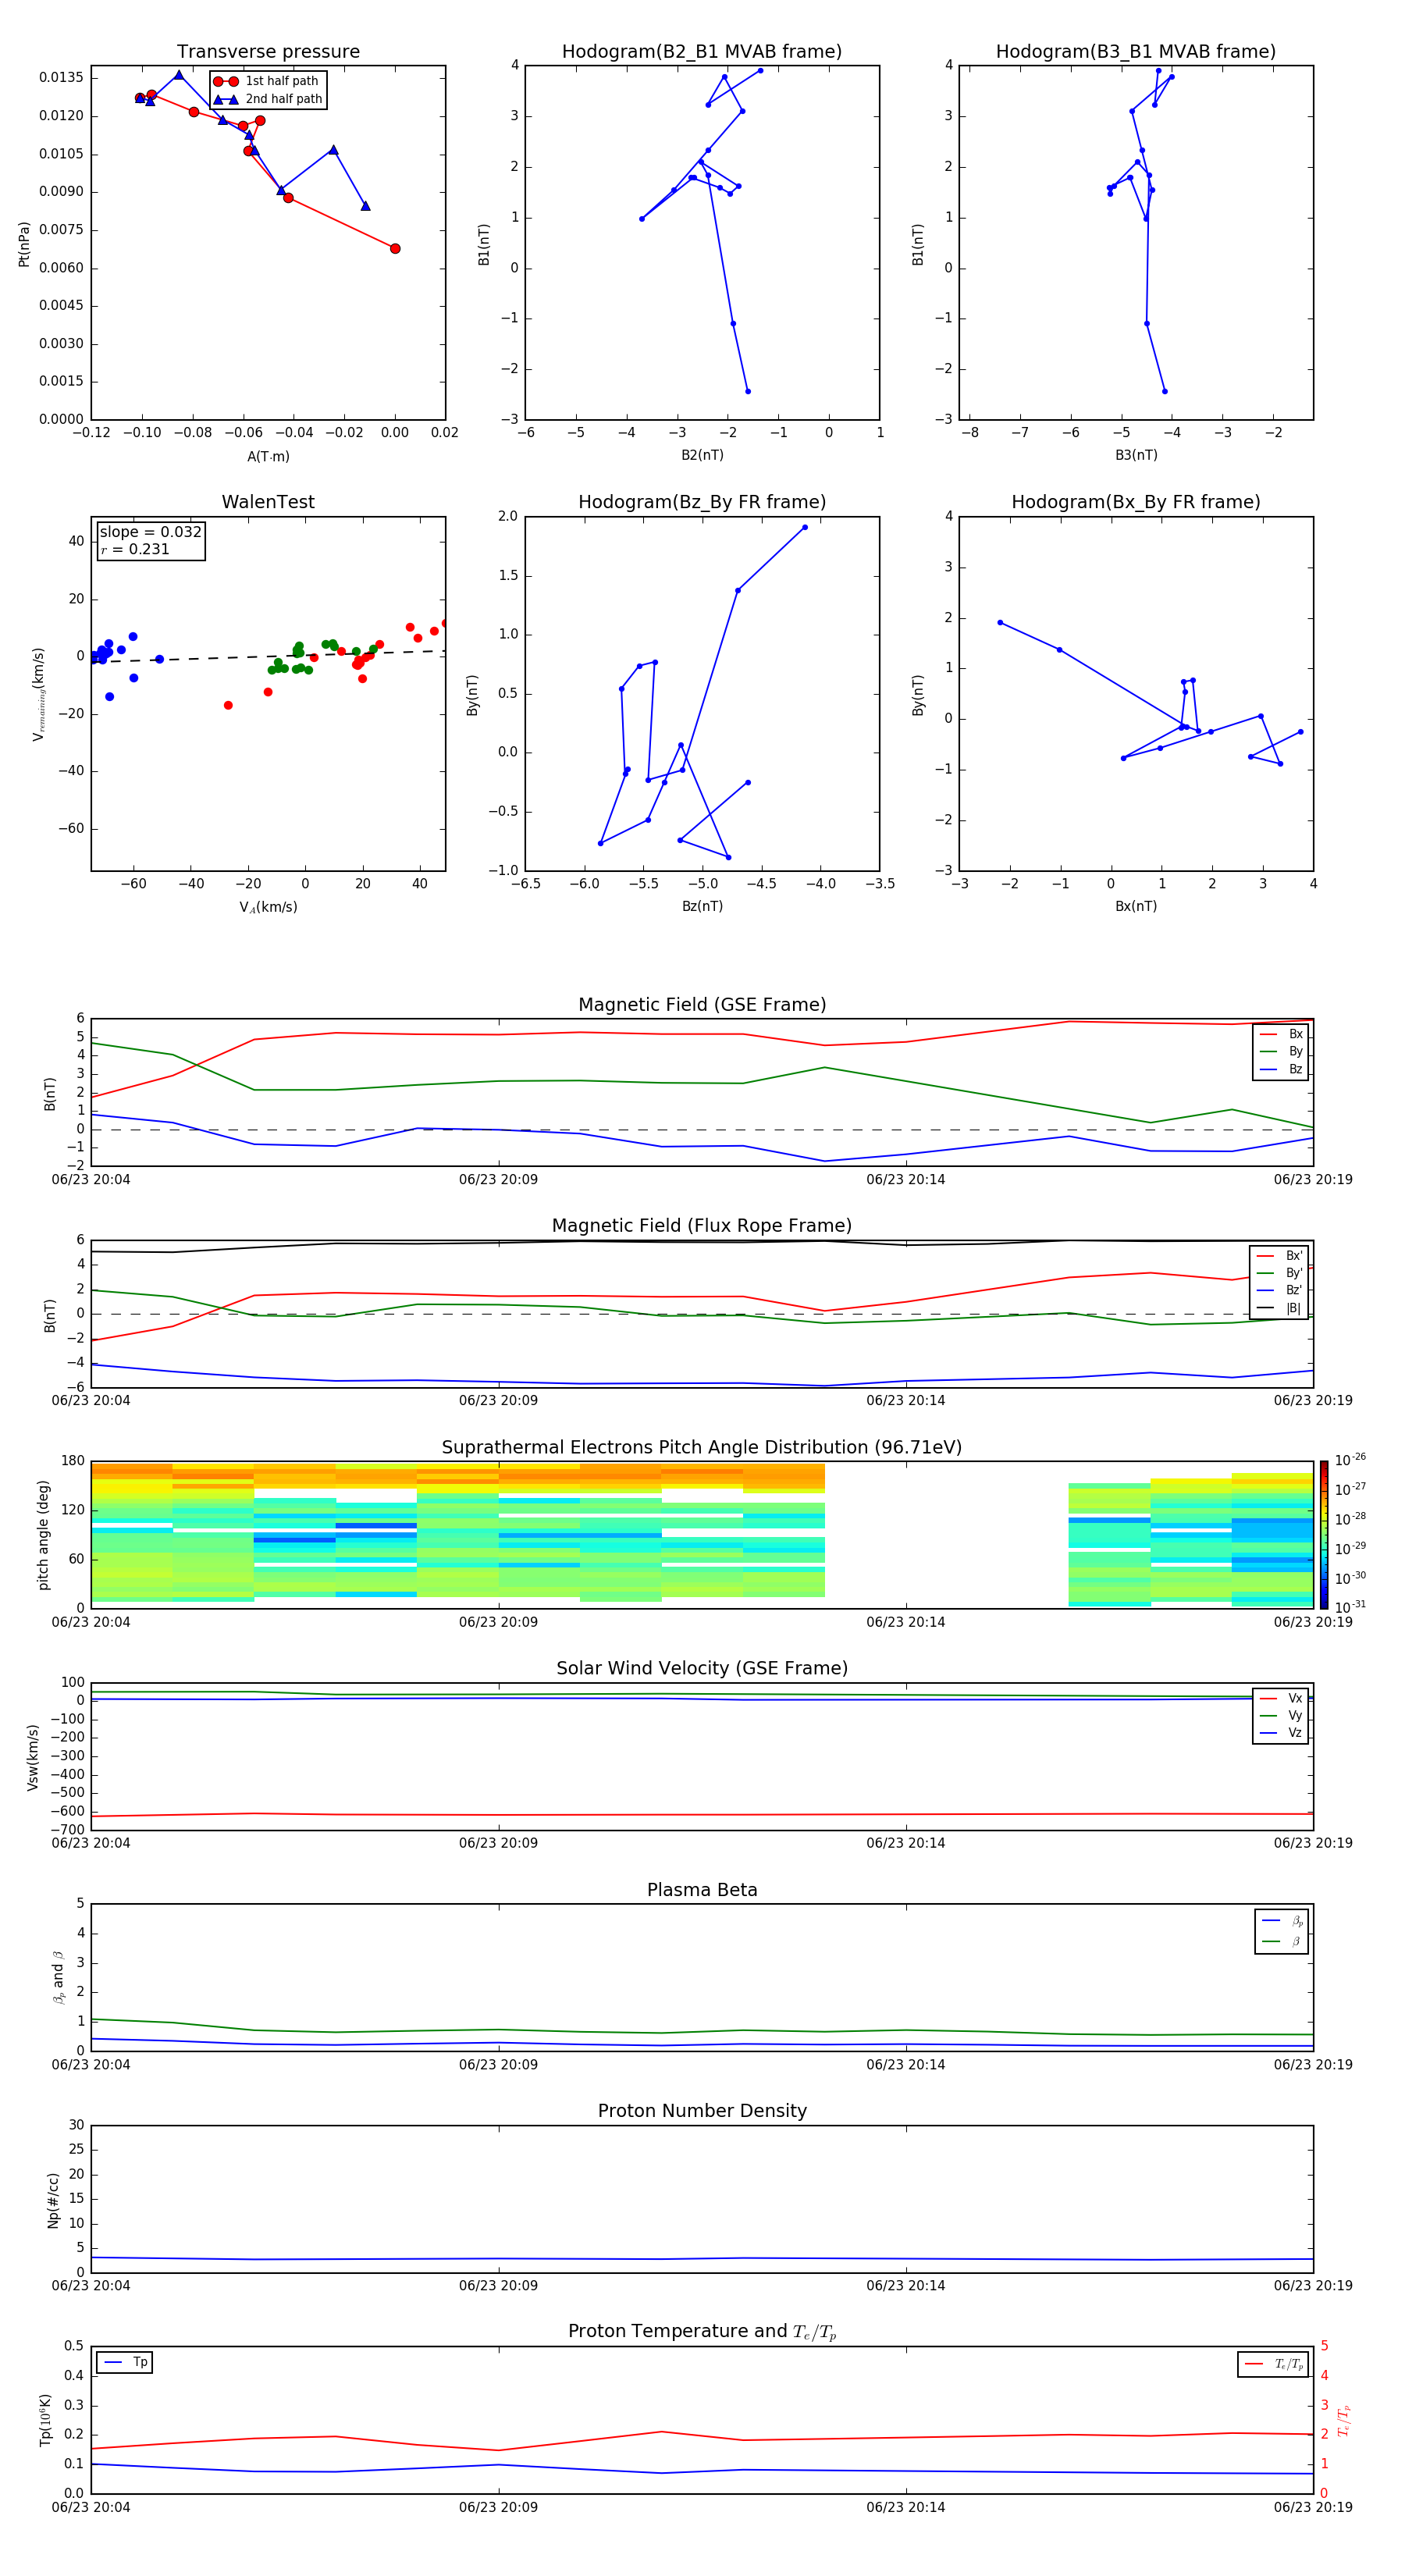This screenshot has width=1405, height=2576.
Task: Click the 'Bz(nT)' x-axis label
Action: 702,906
